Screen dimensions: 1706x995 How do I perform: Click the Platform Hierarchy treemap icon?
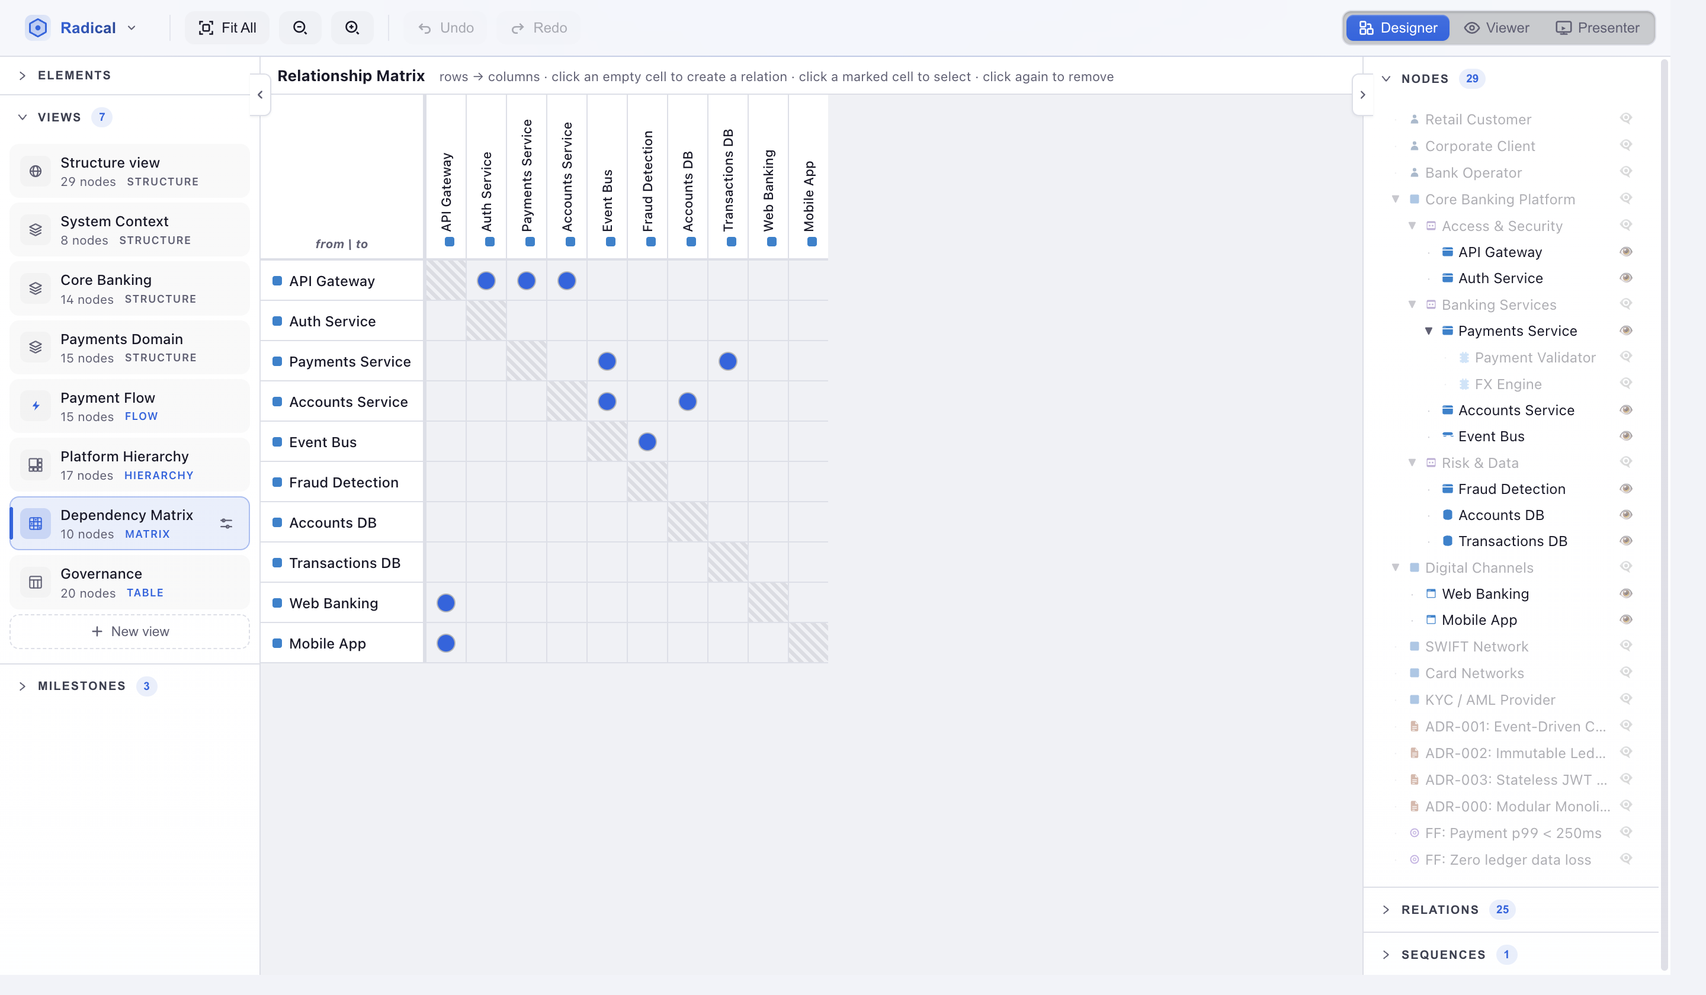[35, 465]
